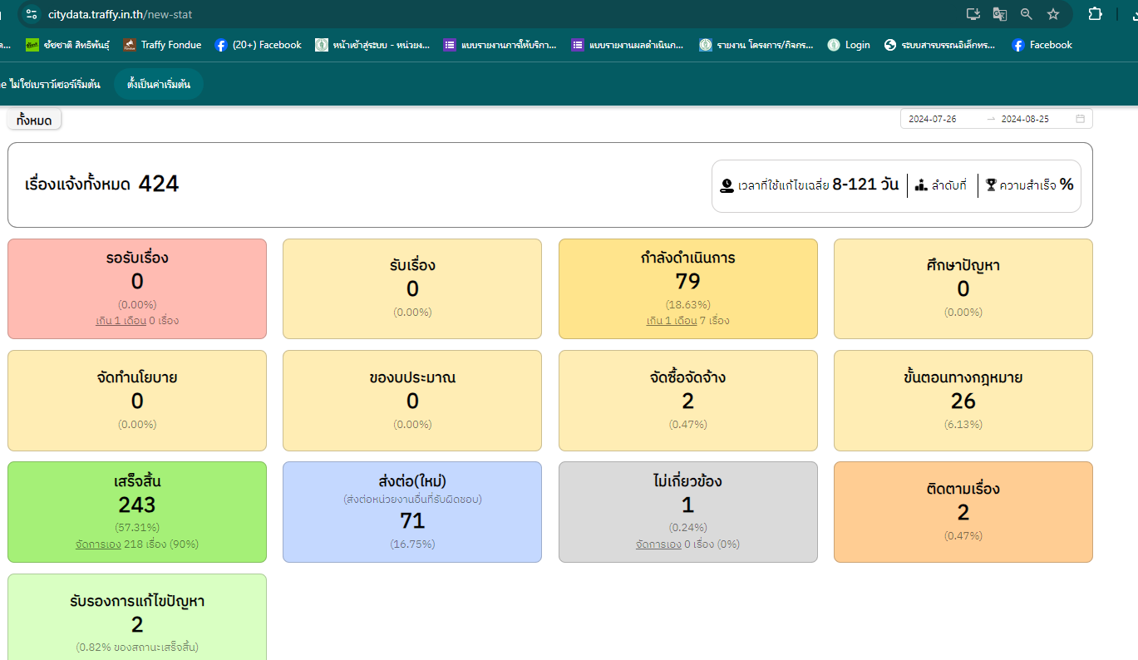
Task: Open the Login bookmark
Action: pyautogui.click(x=849, y=45)
